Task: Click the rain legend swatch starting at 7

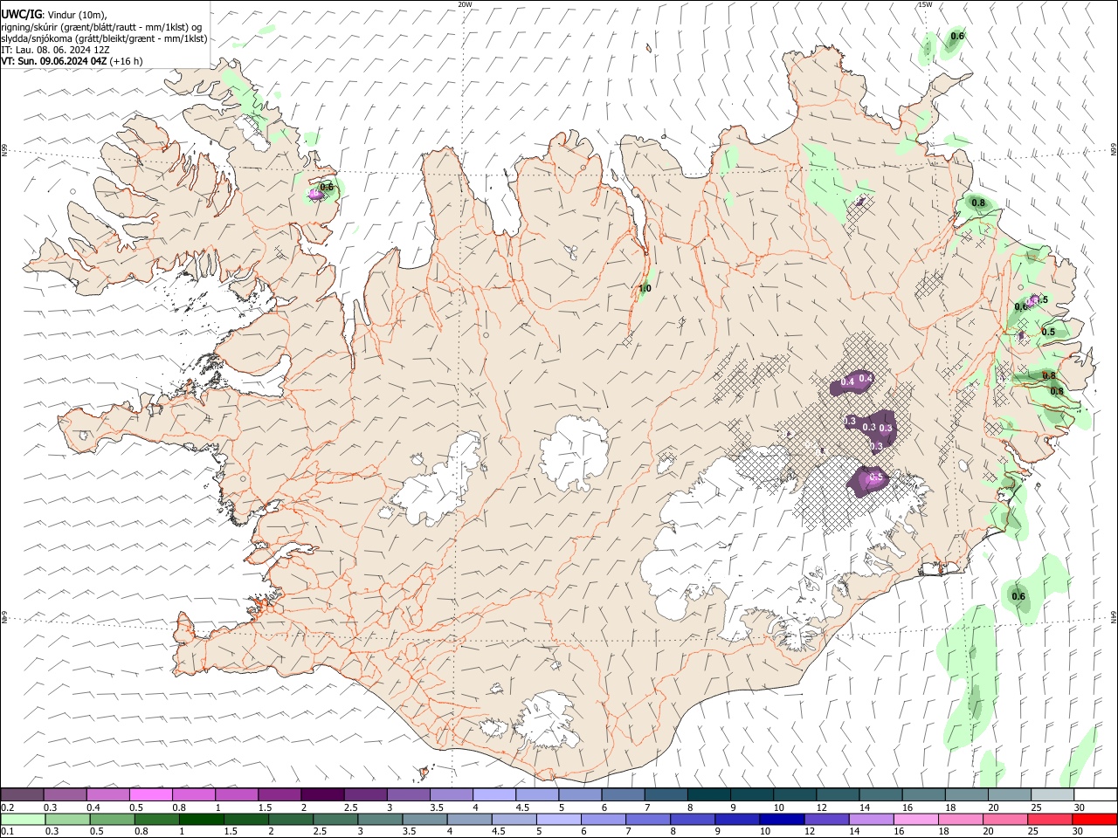Action: pyautogui.click(x=648, y=819)
